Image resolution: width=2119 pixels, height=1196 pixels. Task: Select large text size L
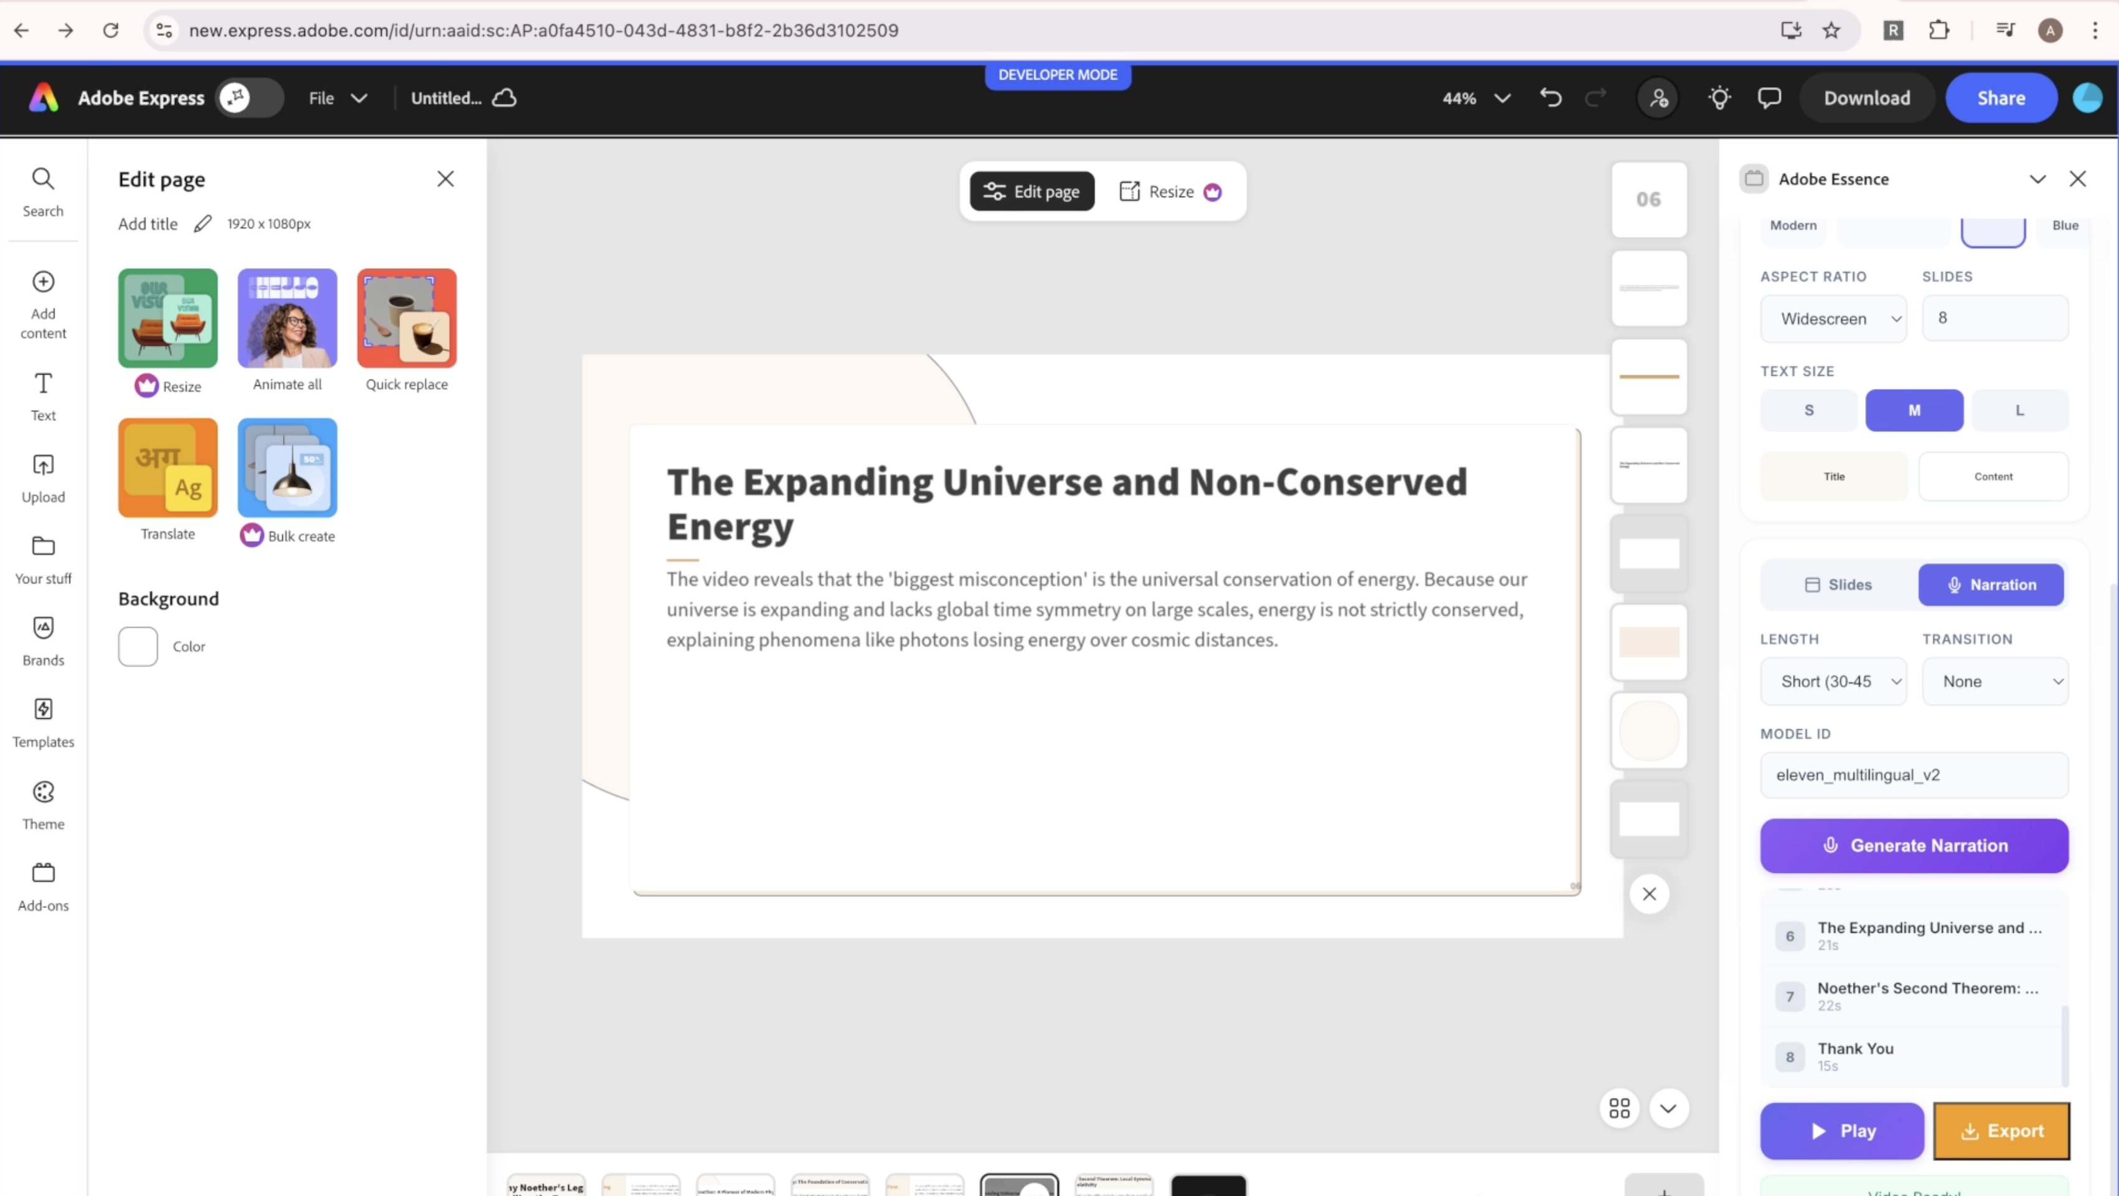2019,409
